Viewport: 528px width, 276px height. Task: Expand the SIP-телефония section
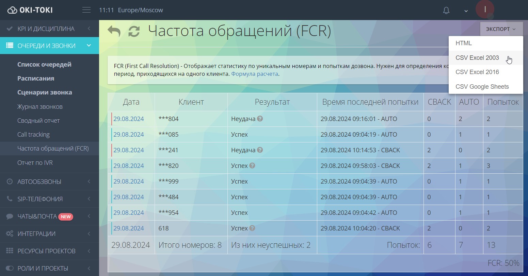click(89, 199)
